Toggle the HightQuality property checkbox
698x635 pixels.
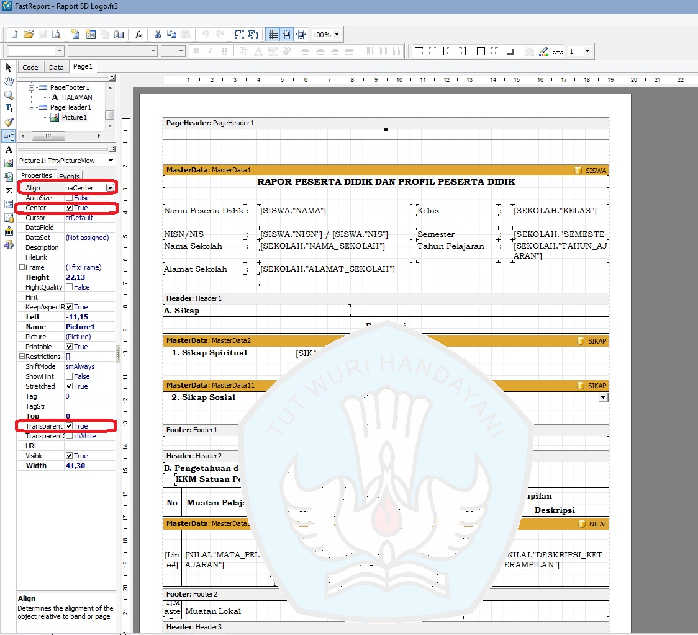[69, 287]
